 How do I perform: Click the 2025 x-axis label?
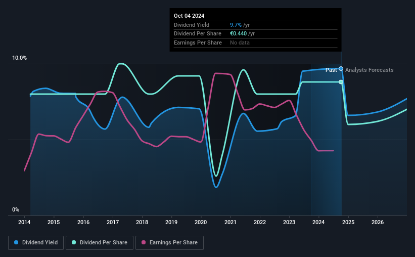348,222
